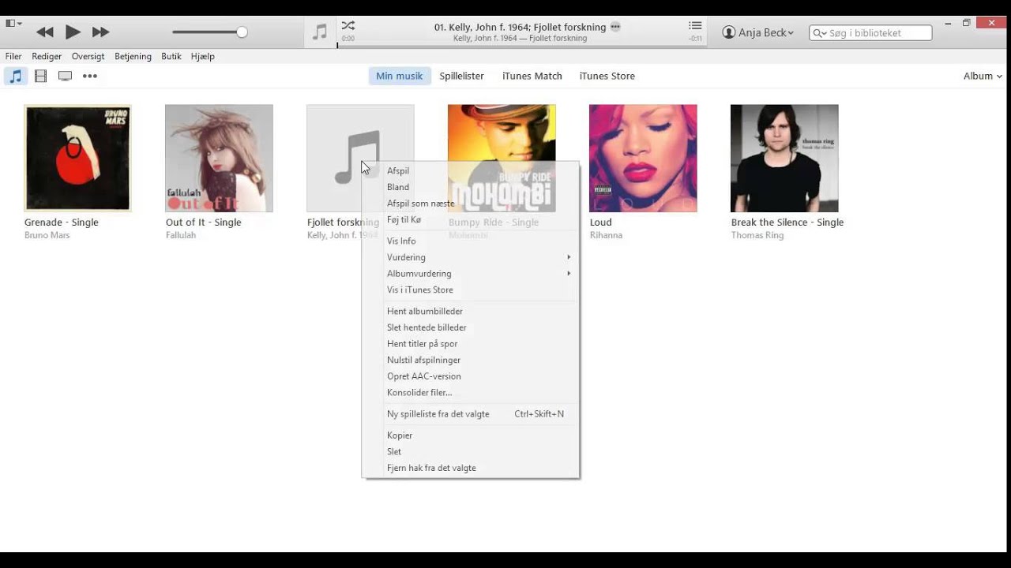Select the Music library icon
This screenshot has width=1011, height=568.
click(x=15, y=77)
